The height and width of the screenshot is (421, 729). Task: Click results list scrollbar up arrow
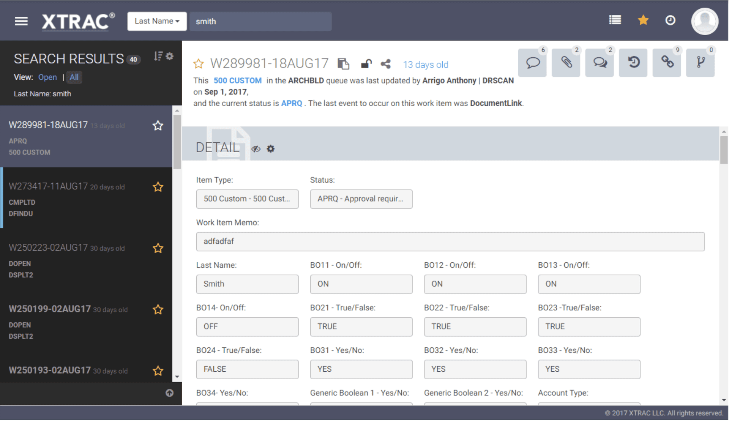tap(177, 110)
